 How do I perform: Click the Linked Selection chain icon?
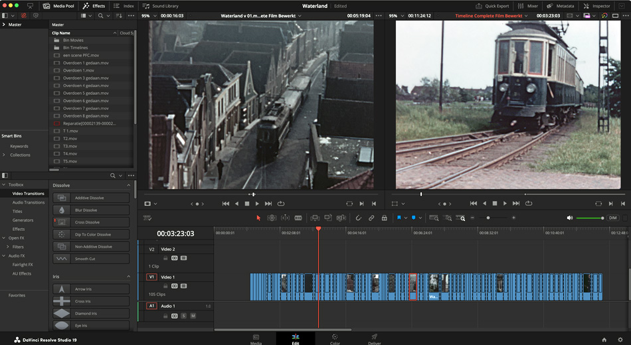[371, 218]
